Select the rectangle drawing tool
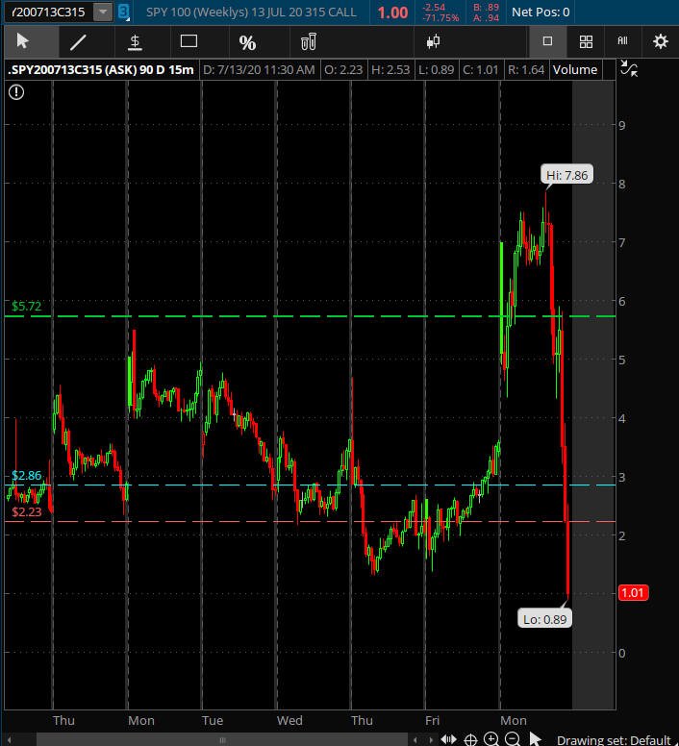This screenshot has width=679, height=746. click(x=189, y=41)
